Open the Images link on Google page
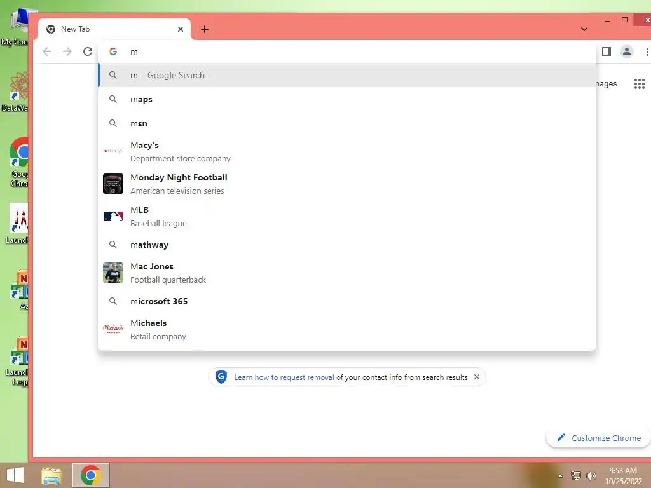This screenshot has height=488, width=651. coord(606,84)
